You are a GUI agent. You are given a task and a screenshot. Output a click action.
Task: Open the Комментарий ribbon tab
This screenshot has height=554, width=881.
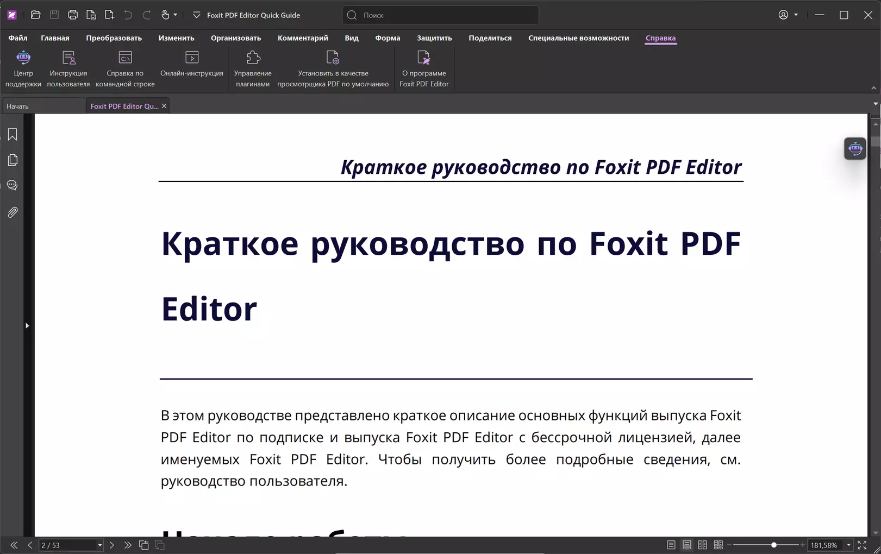[303, 38]
